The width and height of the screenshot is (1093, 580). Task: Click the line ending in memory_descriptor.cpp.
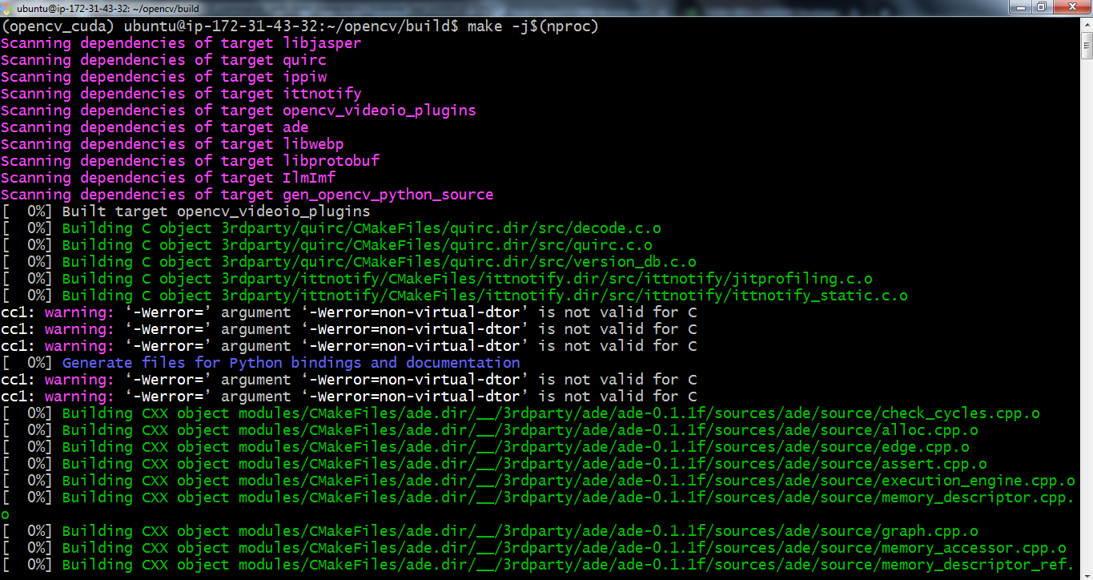click(538, 497)
